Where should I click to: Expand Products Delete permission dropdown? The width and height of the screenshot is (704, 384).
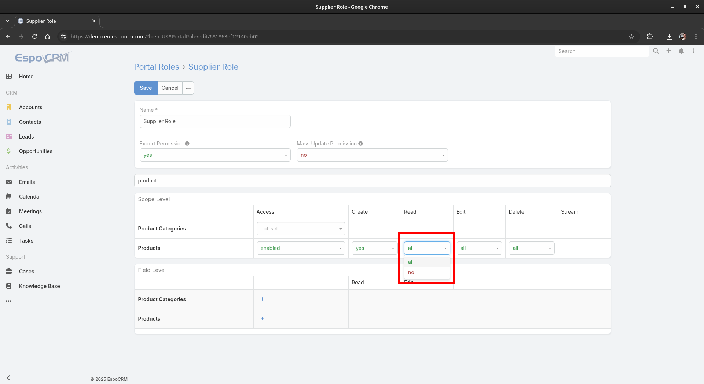(531, 248)
